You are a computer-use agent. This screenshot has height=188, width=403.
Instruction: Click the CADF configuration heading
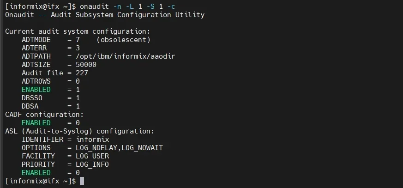[44, 115]
